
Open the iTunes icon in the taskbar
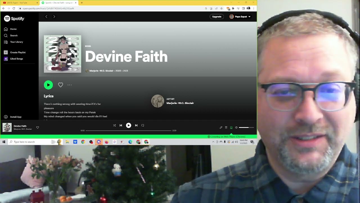tap(114, 142)
